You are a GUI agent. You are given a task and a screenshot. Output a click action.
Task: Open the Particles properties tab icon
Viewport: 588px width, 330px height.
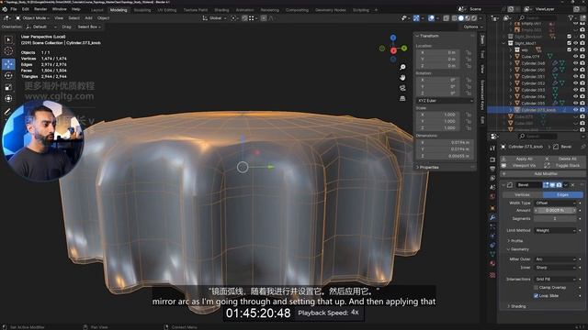pos(492,226)
